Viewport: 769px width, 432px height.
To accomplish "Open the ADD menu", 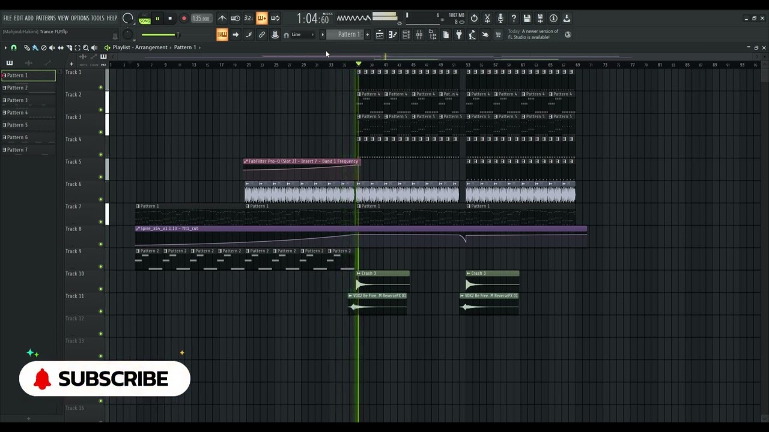I will pyautogui.click(x=29, y=19).
